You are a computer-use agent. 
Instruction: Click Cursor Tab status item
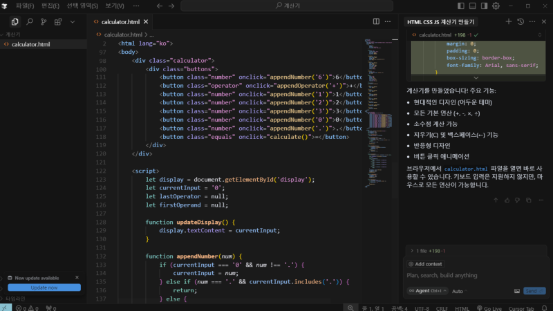click(521, 308)
